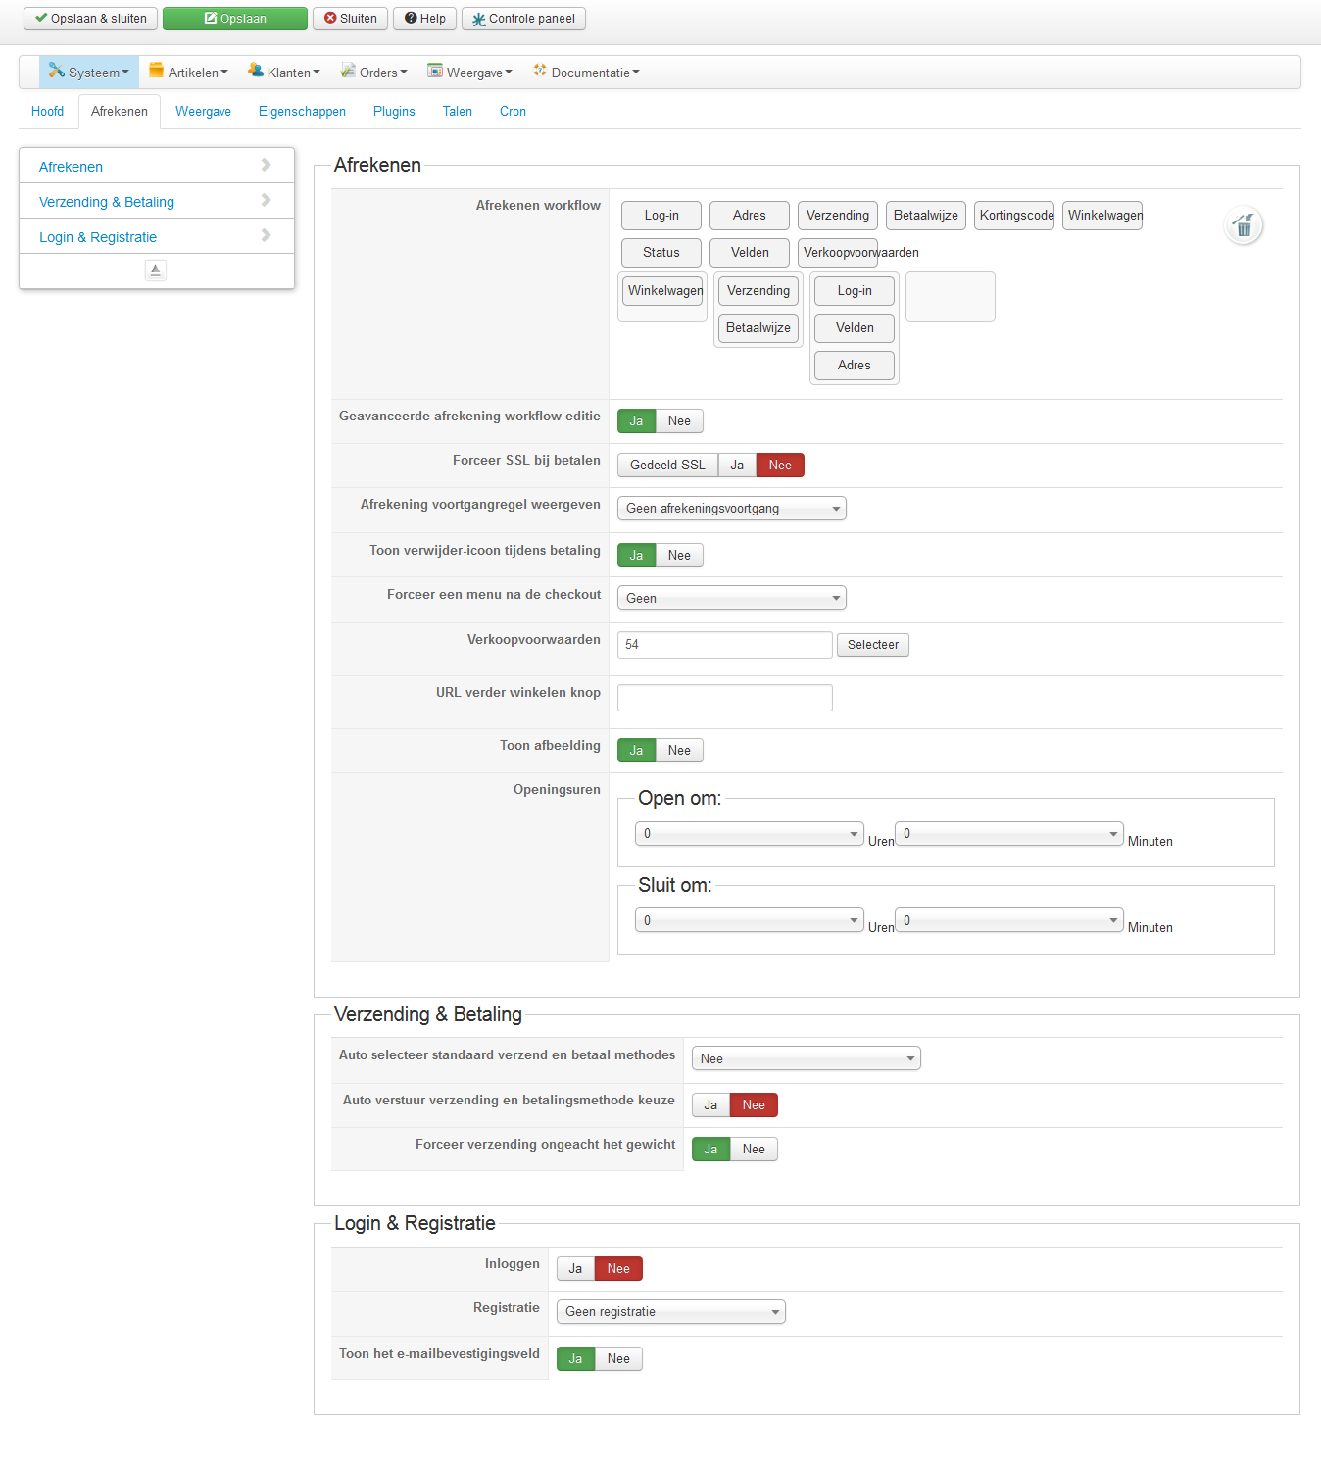Set Inloggen to Ja
The image size is (1321, 1470).
[575, 1269]
